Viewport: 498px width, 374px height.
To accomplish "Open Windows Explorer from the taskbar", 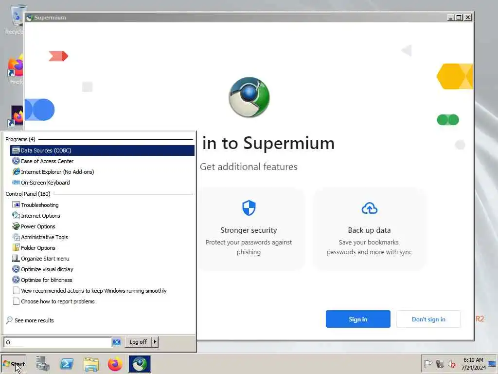I will pyautogui.click(x=91, y=364).
